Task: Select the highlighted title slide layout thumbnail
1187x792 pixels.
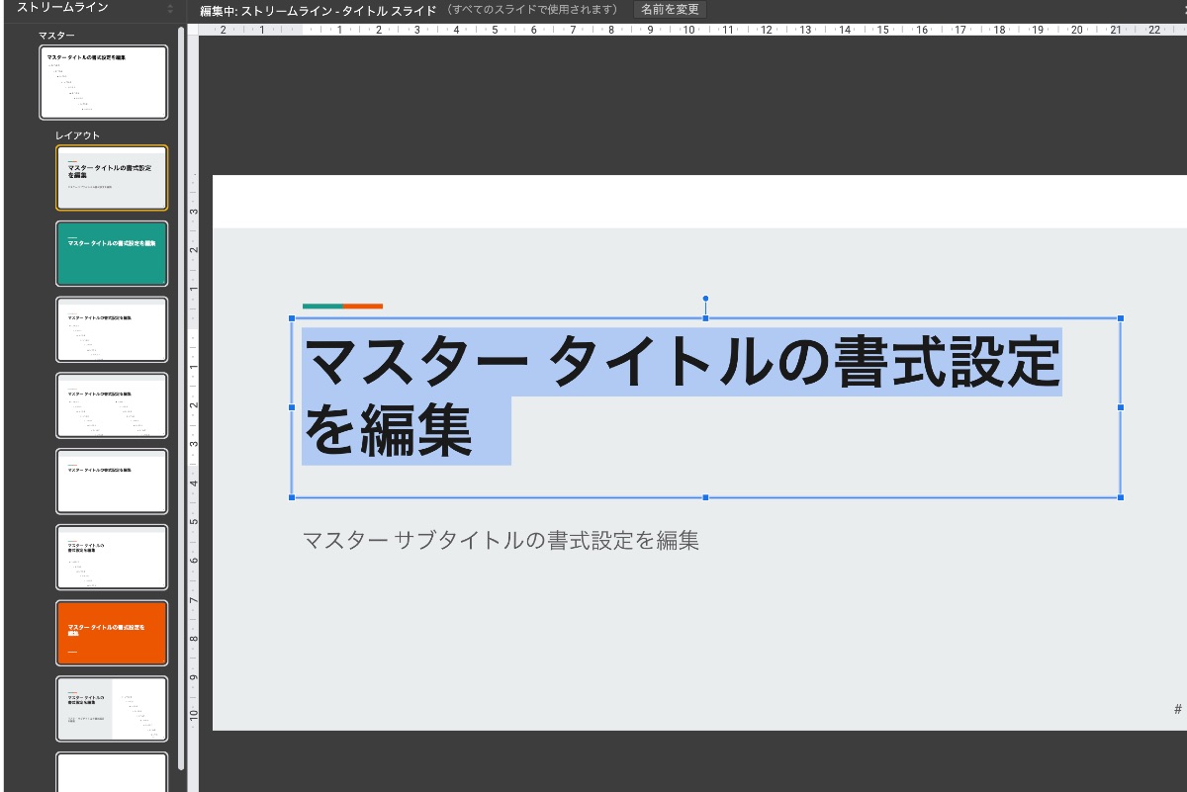Action: pyautogui.click(x=112, y=178)
